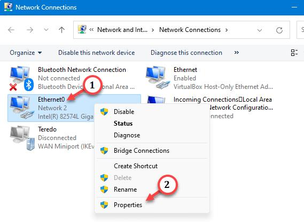Click the forward navigation arrow
This screenshot has height=222, width=304.
coord(30,30)
